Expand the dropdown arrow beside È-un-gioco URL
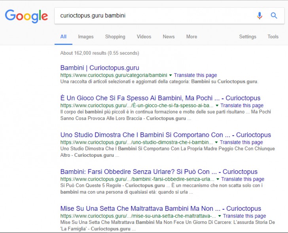The image size is (288, 233). coord(217,106)
